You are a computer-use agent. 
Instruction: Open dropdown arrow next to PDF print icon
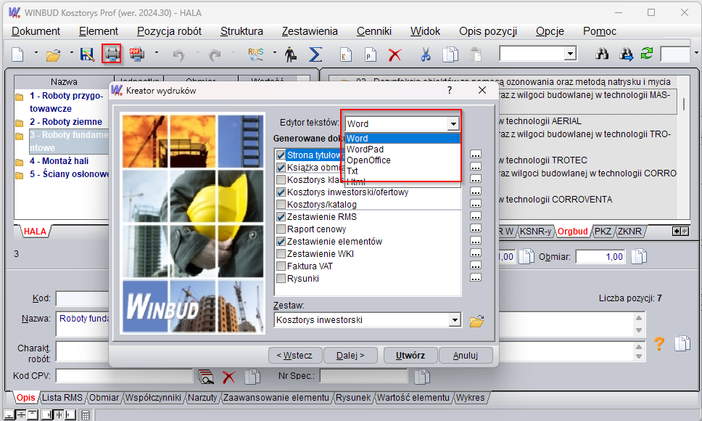[x=156, y=53]
